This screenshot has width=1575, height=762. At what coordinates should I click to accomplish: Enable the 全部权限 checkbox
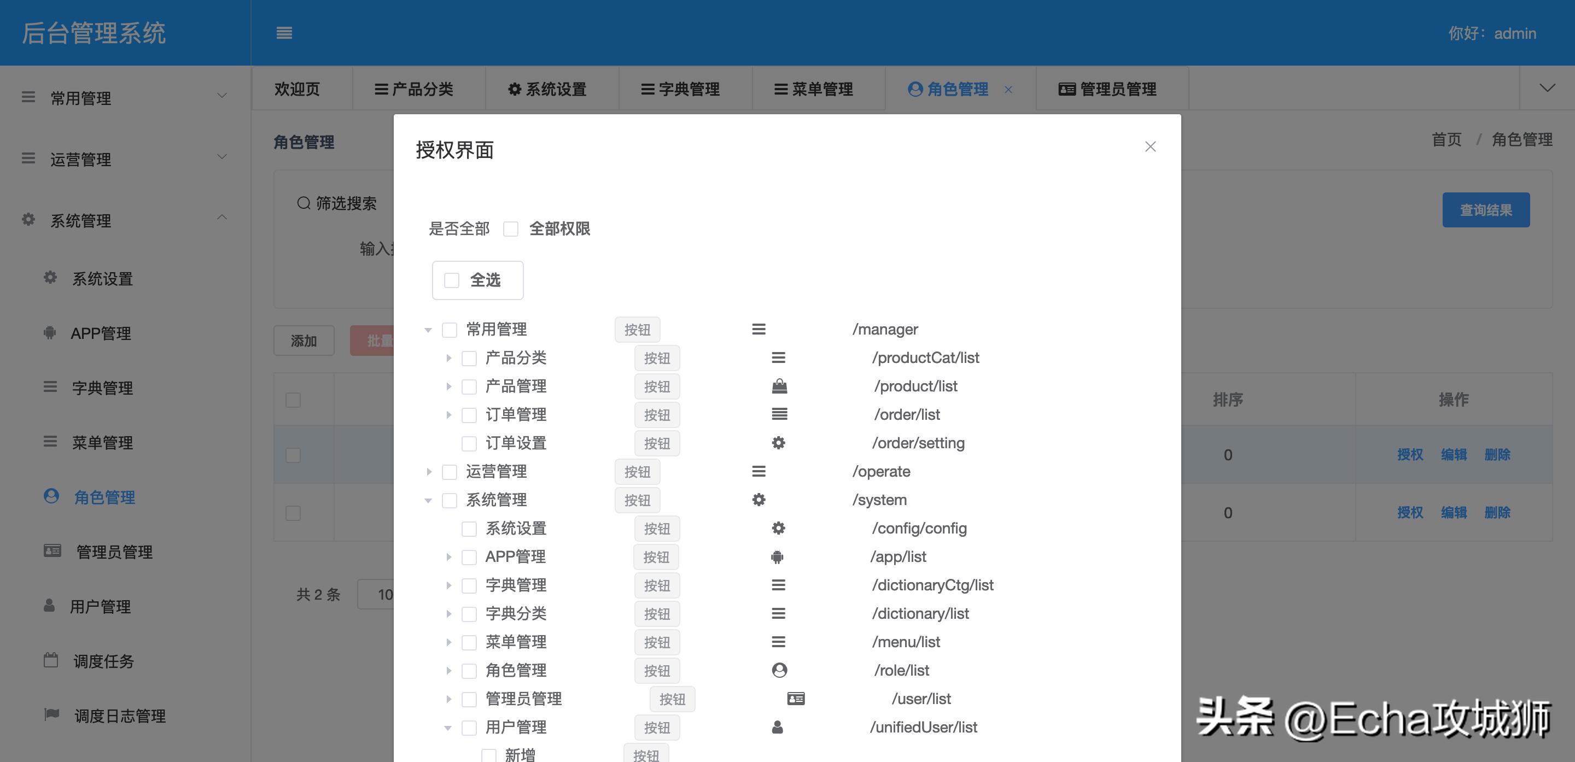coord(511,228)
